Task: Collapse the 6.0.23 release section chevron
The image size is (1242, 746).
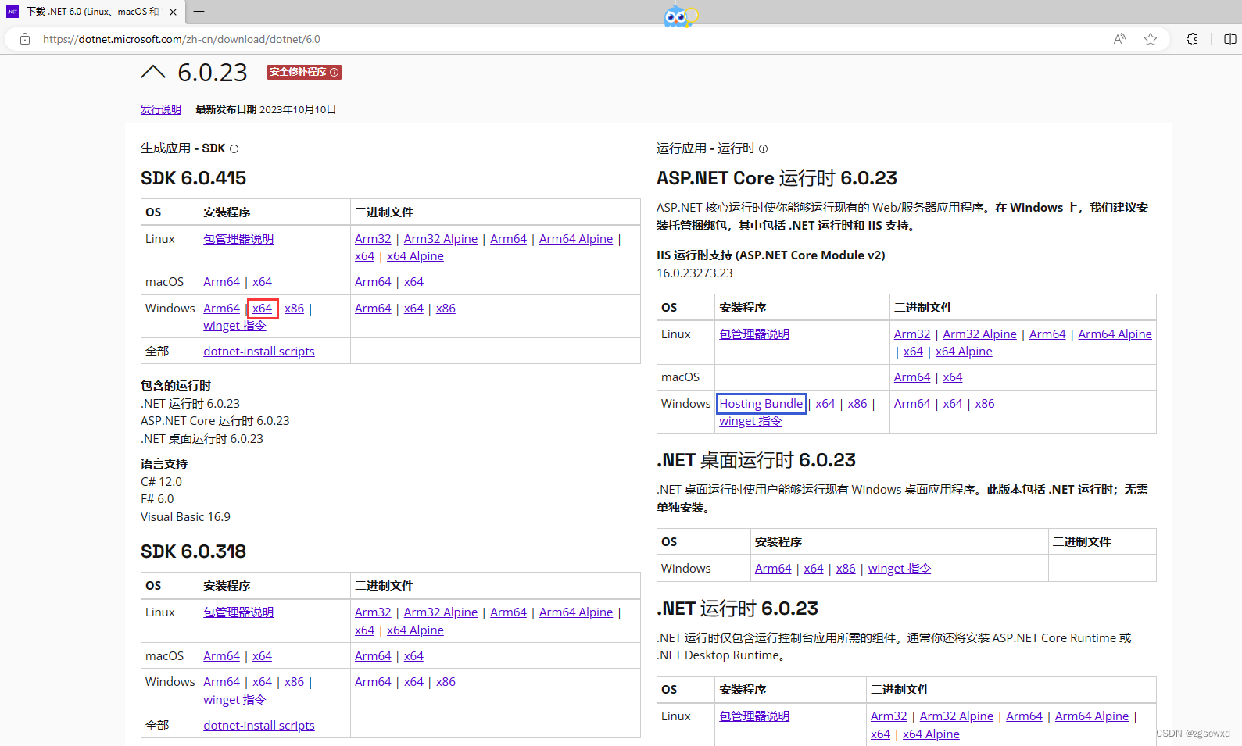Action: pyautogui.click(x=153, y=73)
